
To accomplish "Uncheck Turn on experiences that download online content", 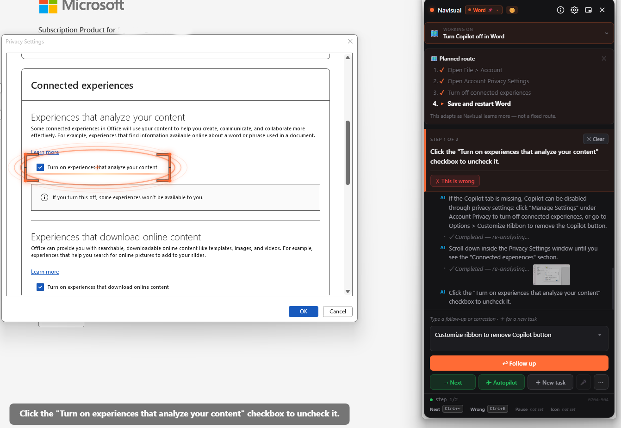I will pos(40,287).
